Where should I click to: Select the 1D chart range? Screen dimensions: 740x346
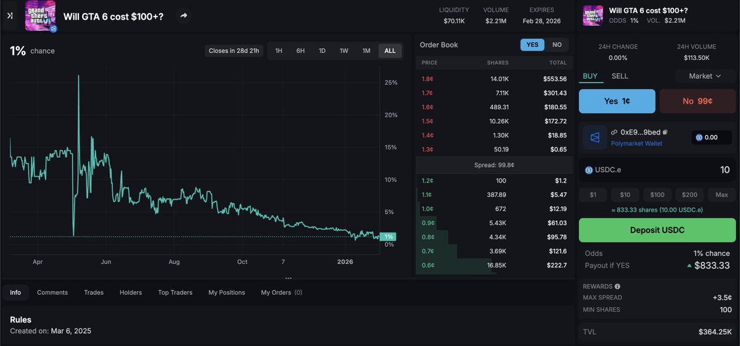click(x=322, y=51)
